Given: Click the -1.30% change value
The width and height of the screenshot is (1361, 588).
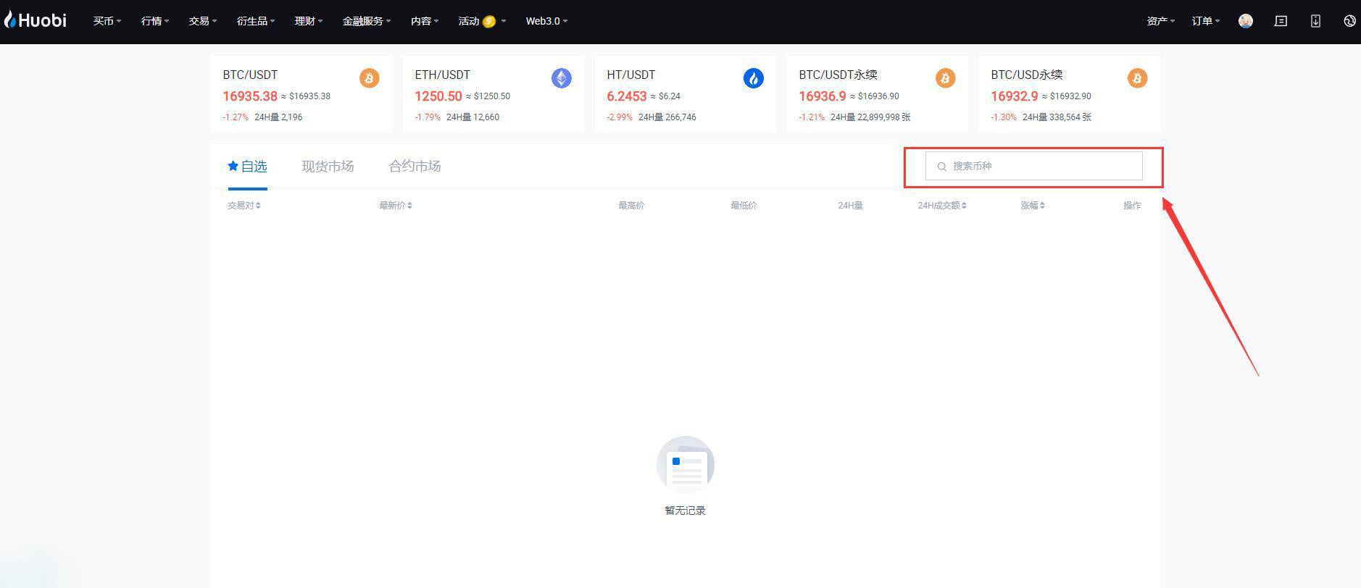Looking at the screenshot, I should tap(1004, 117).
